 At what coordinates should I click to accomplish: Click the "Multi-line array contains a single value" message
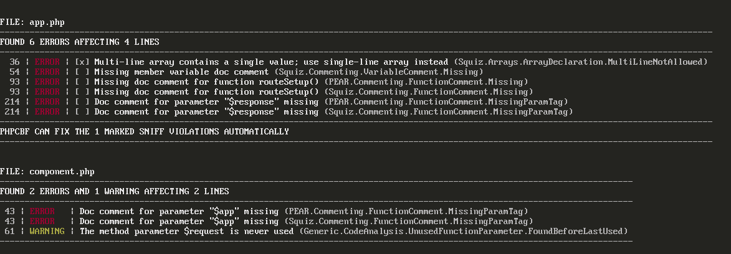pos(271,62)
